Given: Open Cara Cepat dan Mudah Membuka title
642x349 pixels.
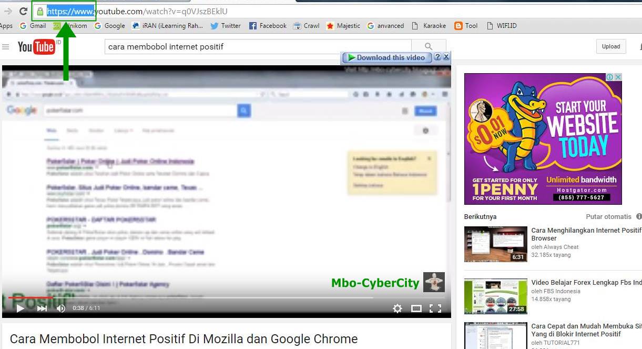Looking at the screenshot, I should [x=586, y=330].
